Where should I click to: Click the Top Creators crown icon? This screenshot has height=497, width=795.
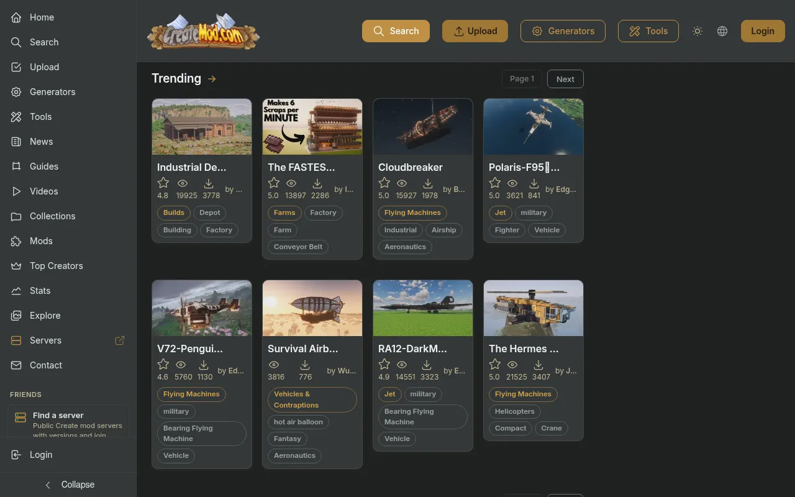[x=16, y=266]
